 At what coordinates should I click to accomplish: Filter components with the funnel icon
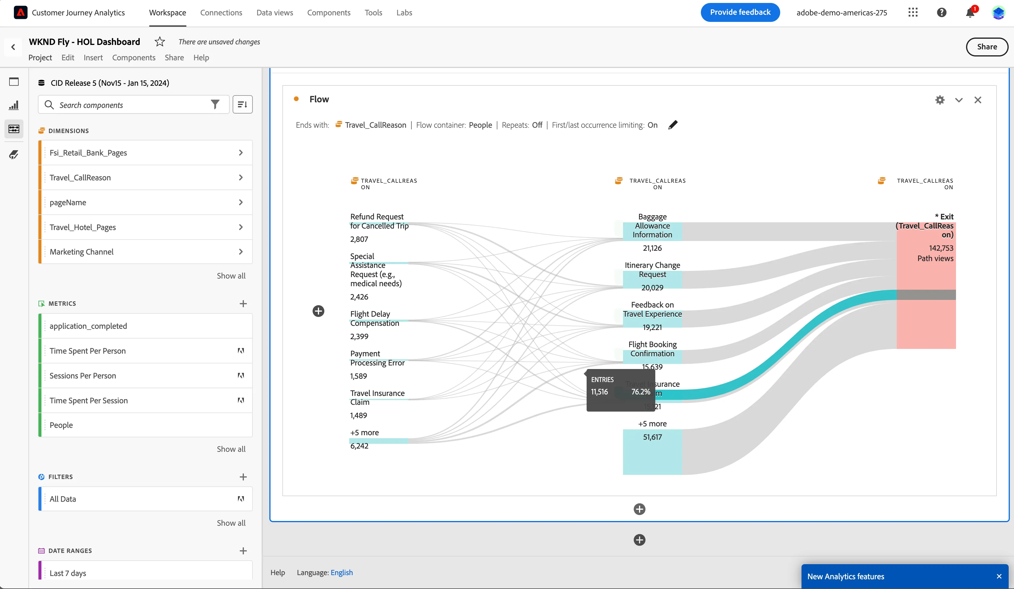point(215,105)
